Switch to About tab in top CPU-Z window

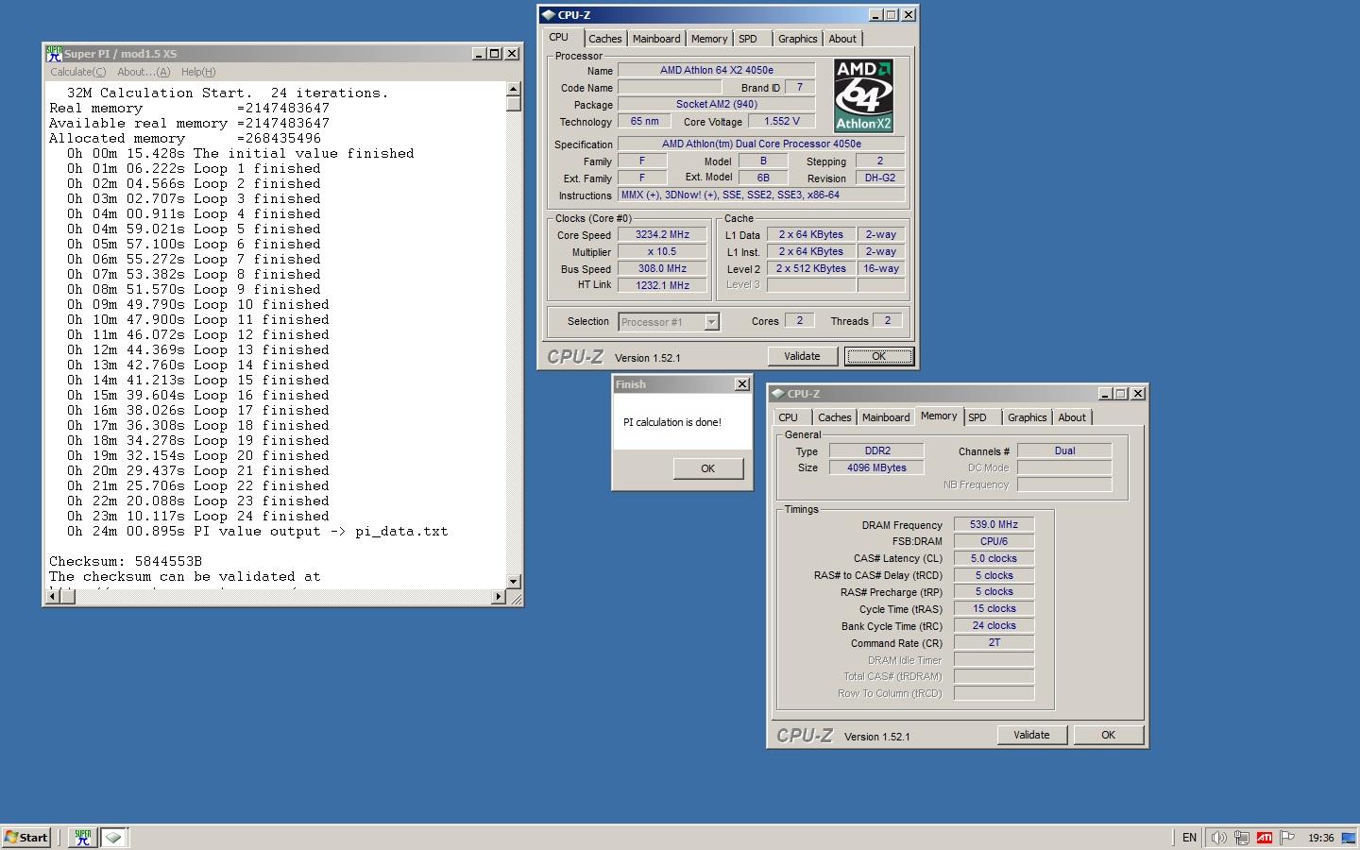[842, 39]
